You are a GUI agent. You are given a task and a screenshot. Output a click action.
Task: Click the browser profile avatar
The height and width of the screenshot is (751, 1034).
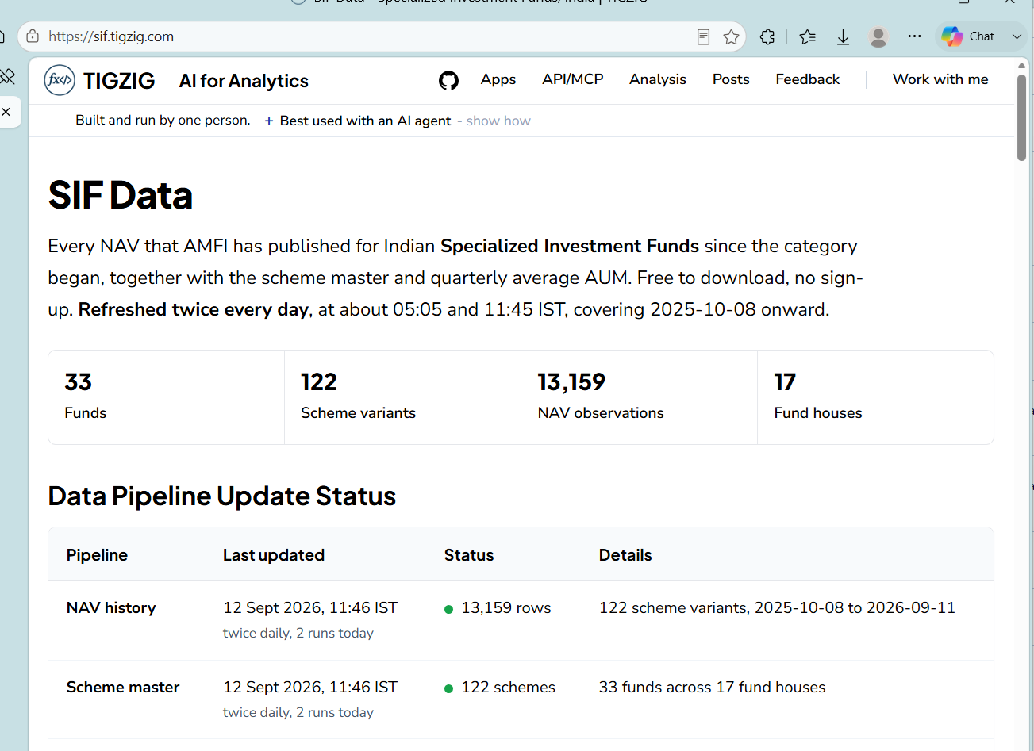878,36
